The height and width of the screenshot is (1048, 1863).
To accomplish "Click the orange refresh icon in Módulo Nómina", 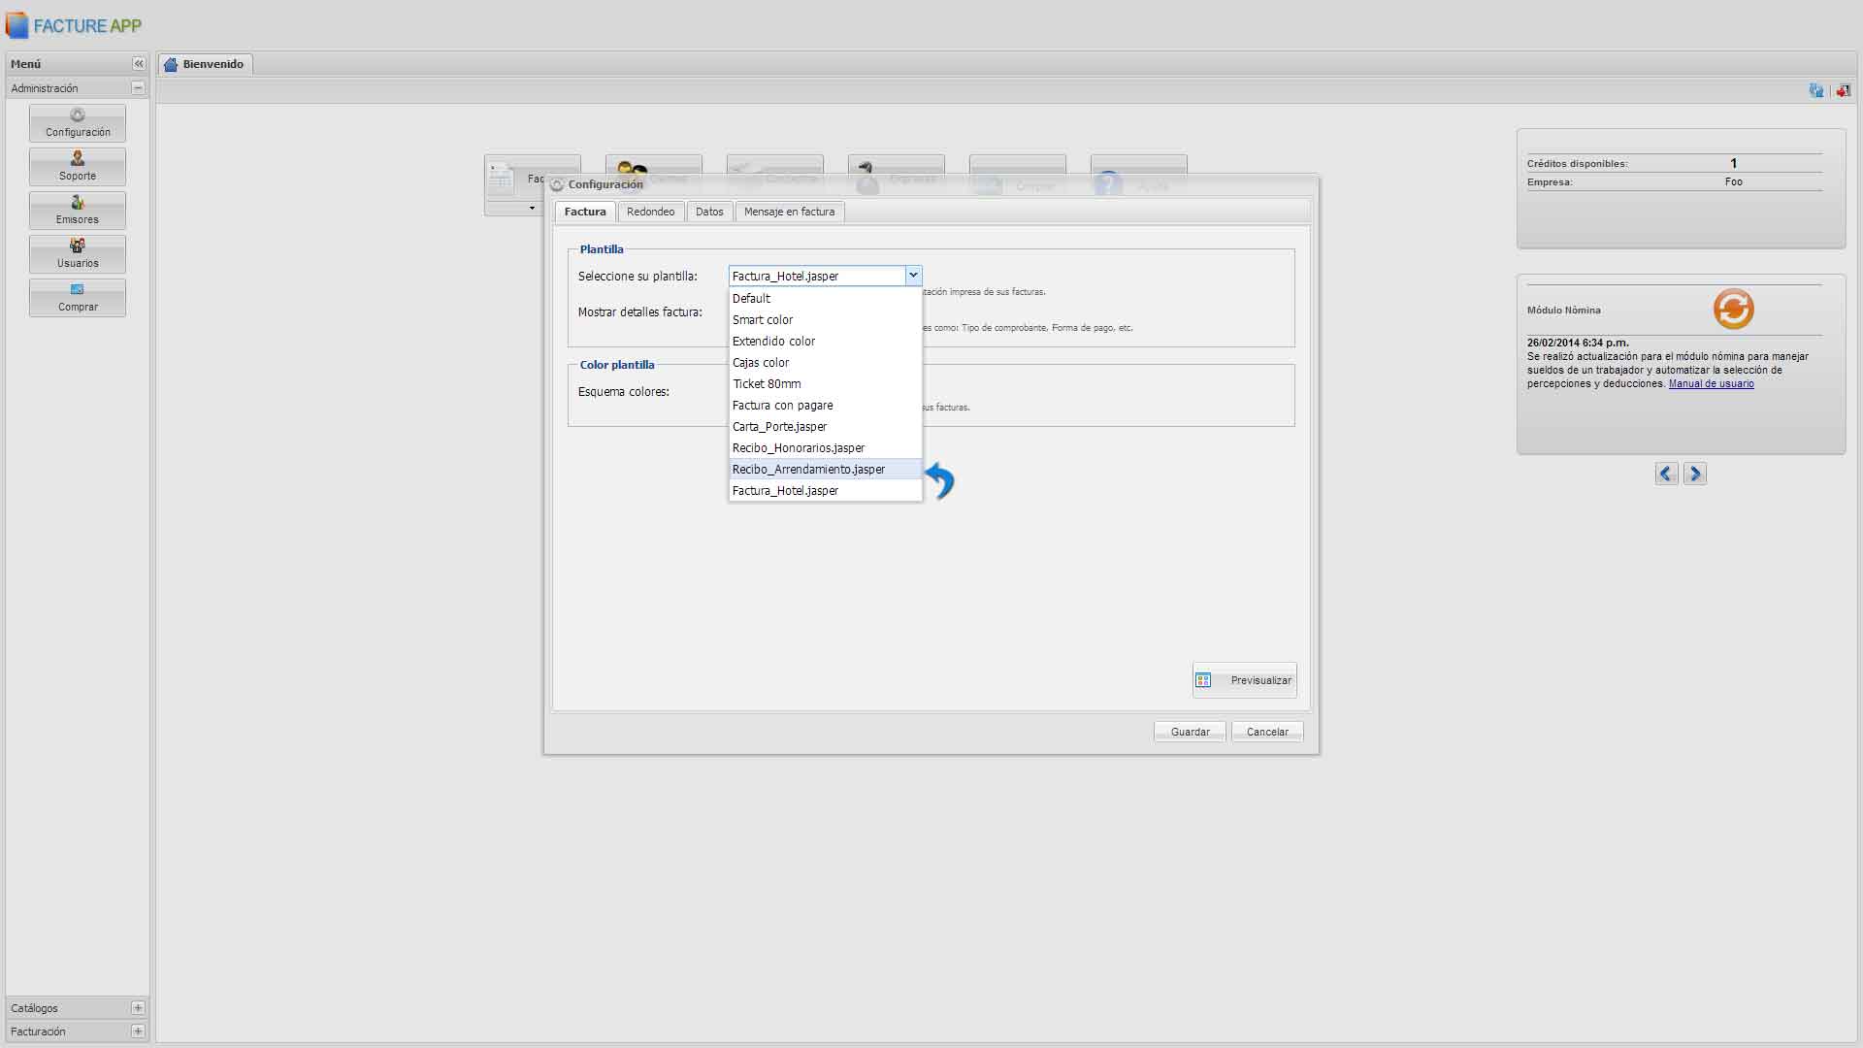I will (x=1733, y=310).
